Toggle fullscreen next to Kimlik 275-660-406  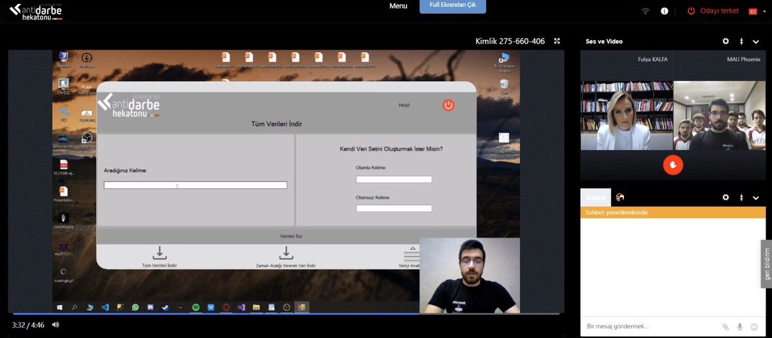557,41
